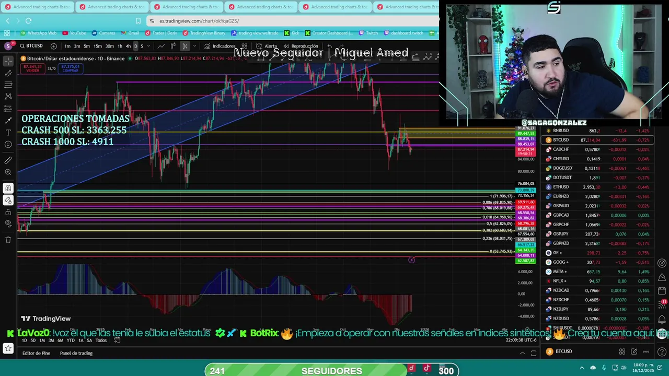
Task: Select the 1h timeframe
Action: (120, 46)
